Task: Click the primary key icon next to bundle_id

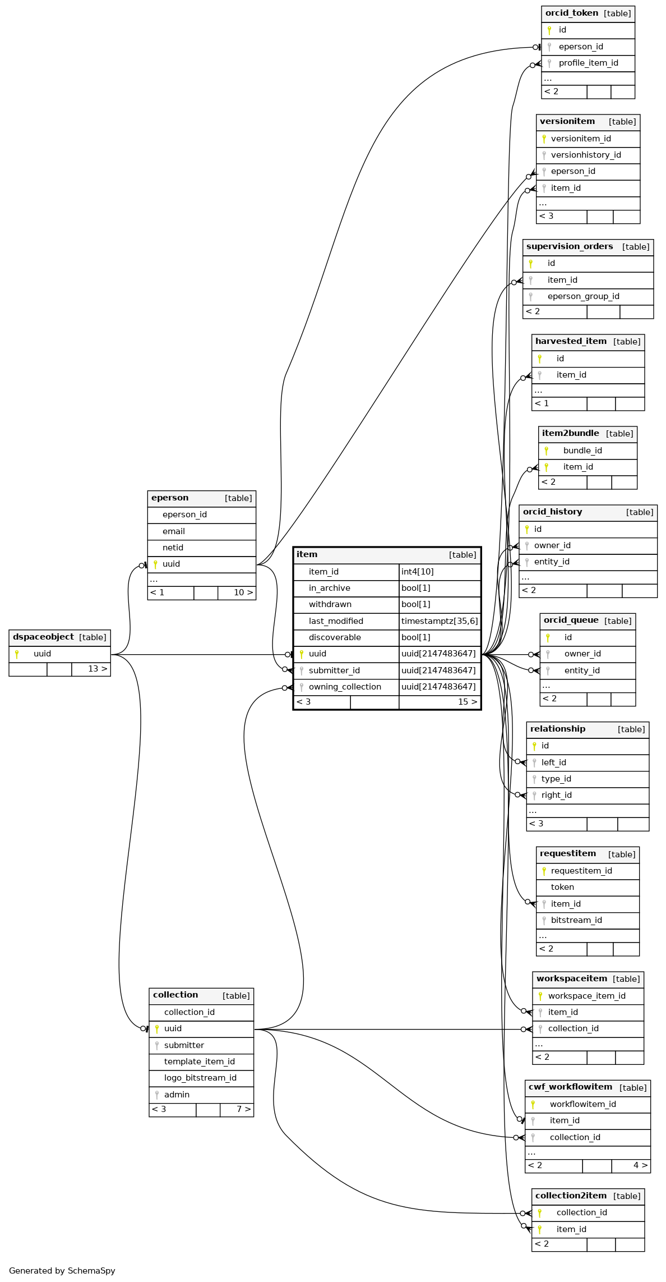Action: point(546,451)
